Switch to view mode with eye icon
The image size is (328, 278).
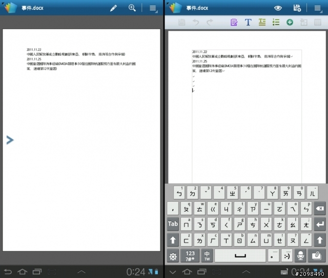(x=278, y=8)
